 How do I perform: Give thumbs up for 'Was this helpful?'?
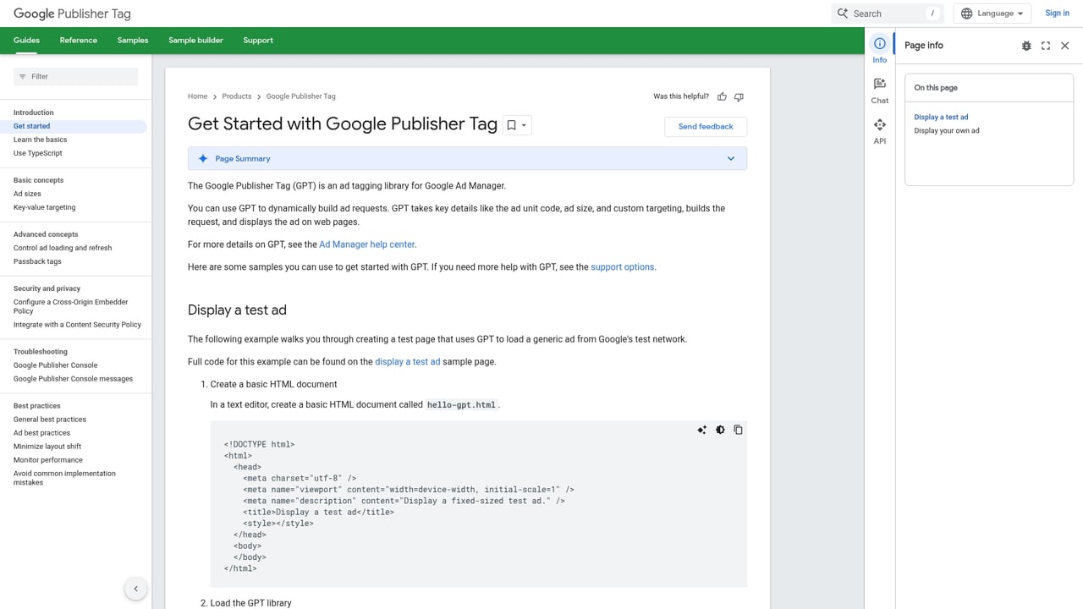click(721, 96)
